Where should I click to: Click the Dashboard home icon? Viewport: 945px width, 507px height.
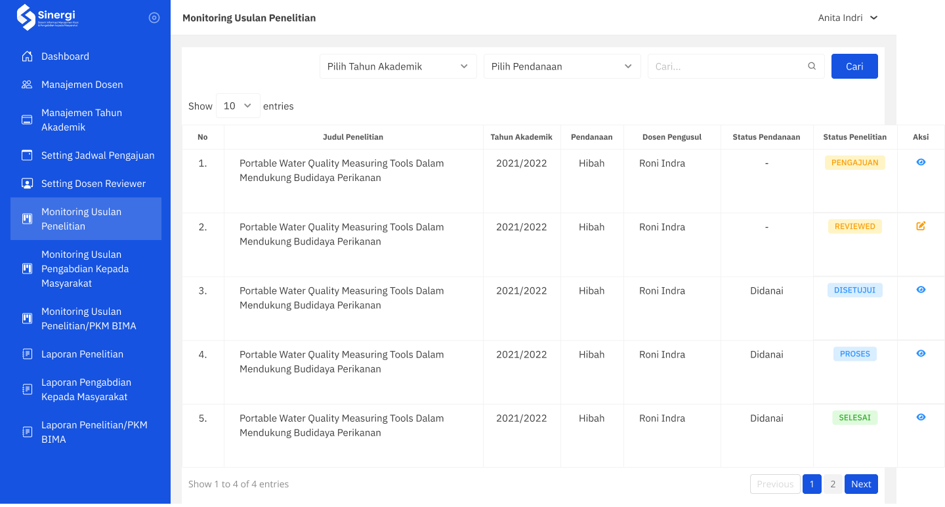(x=27, y=56)
